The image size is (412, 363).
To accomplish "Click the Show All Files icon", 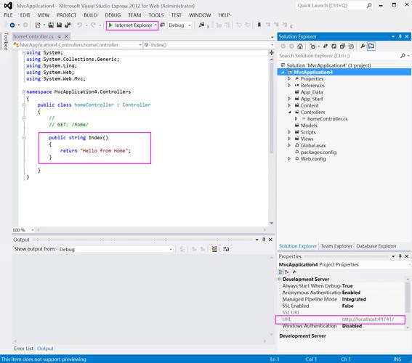I will tap(351, 46).
